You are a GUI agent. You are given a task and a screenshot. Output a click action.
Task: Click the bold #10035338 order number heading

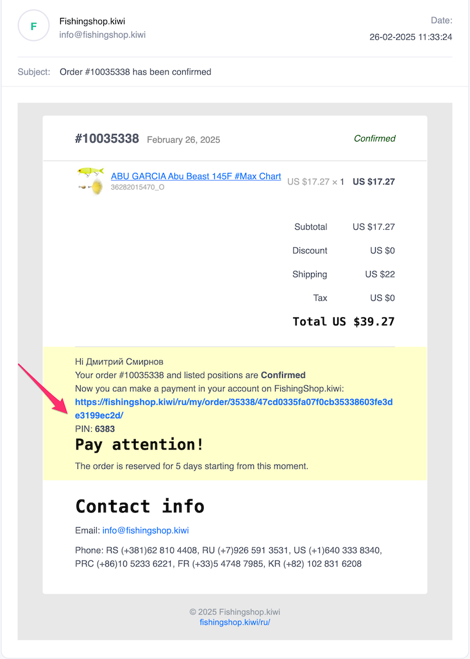107,138
